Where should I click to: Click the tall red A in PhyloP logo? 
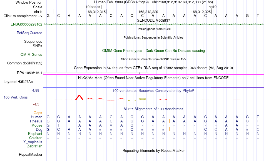click(79, 97)
